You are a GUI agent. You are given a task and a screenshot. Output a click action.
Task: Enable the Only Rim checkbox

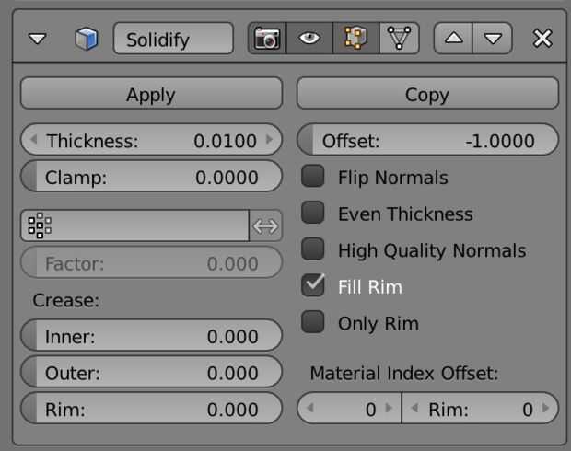point(314,323)
